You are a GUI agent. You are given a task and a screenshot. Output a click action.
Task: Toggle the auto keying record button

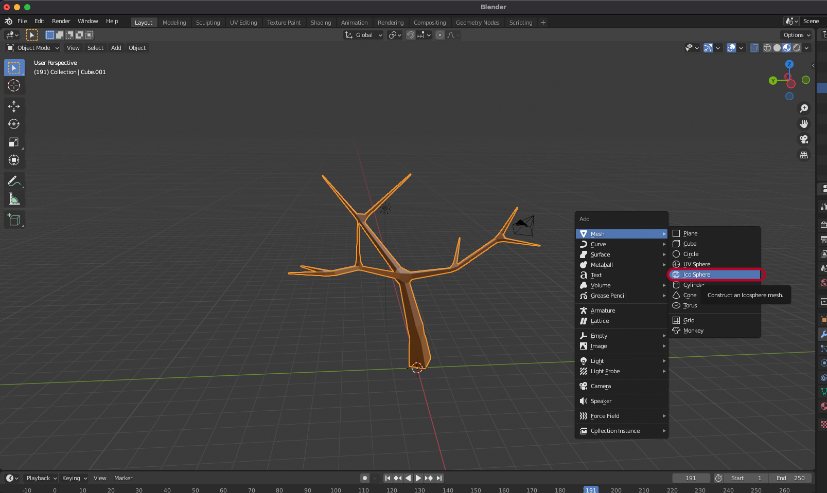click(365, 478)
